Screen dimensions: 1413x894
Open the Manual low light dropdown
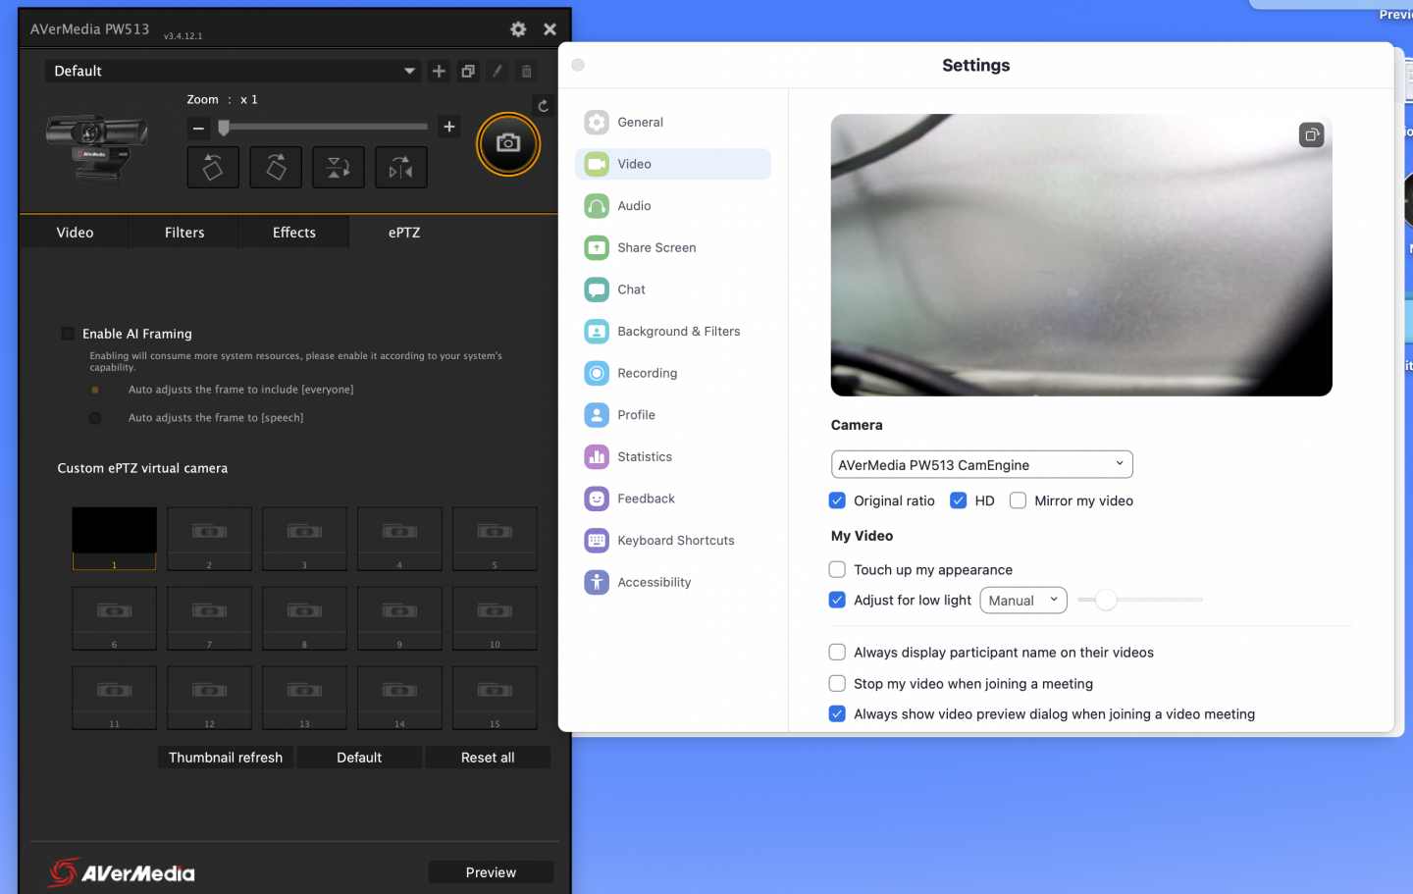pyautogui.click(x=1023, y=600)
